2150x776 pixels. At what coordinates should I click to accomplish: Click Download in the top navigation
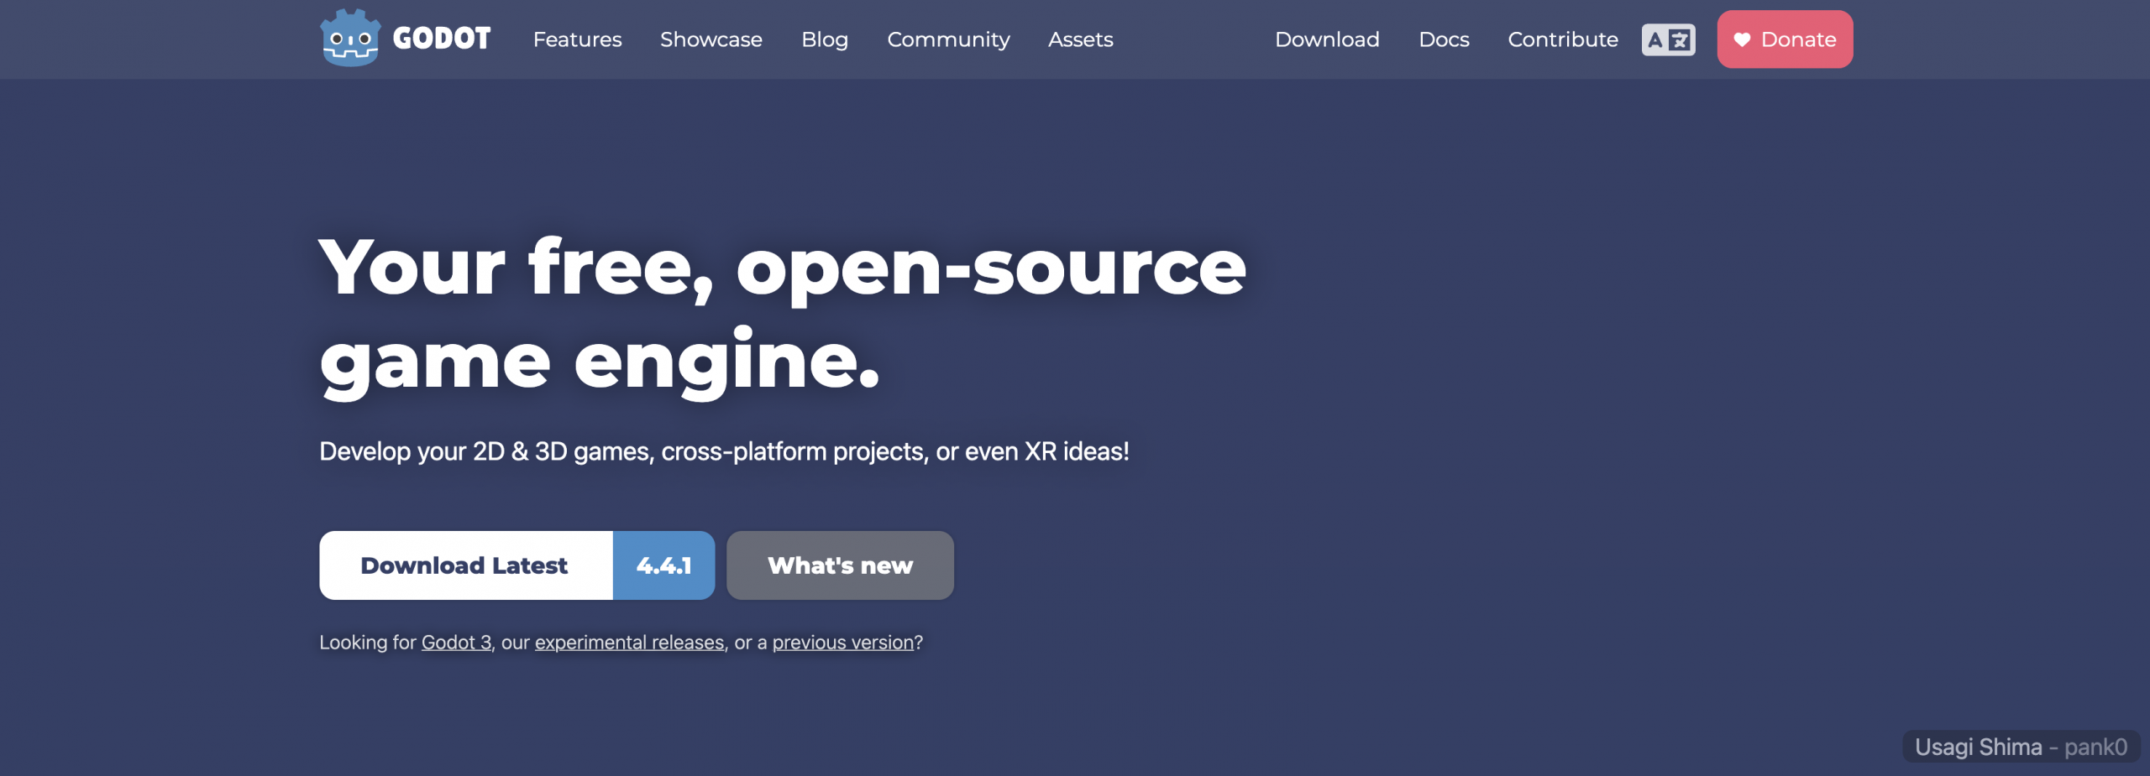1327,39
